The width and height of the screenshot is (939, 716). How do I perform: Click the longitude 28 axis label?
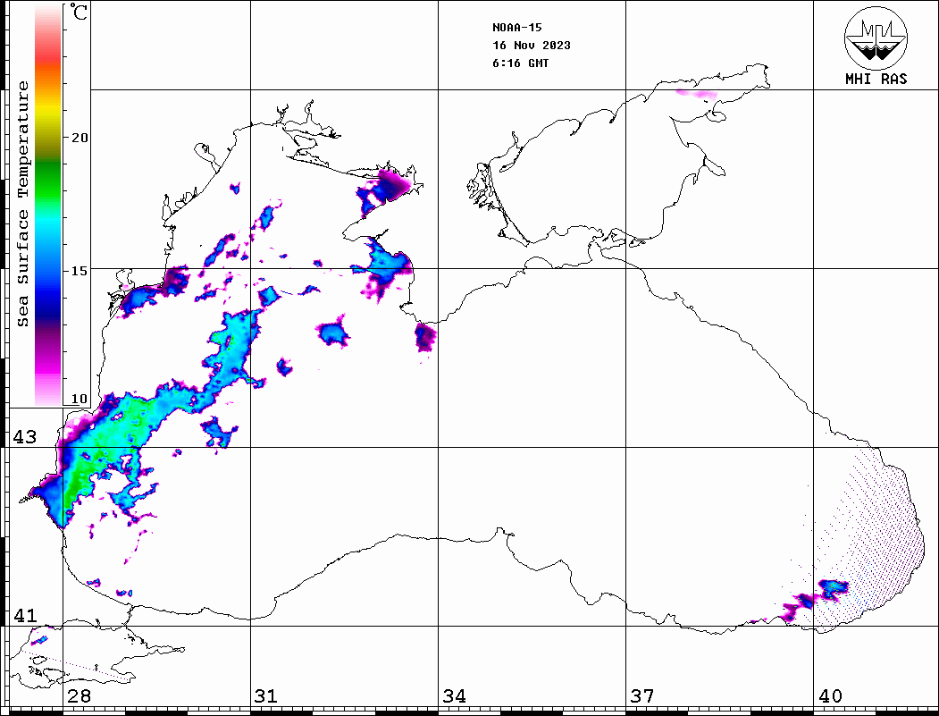(79, 695)
